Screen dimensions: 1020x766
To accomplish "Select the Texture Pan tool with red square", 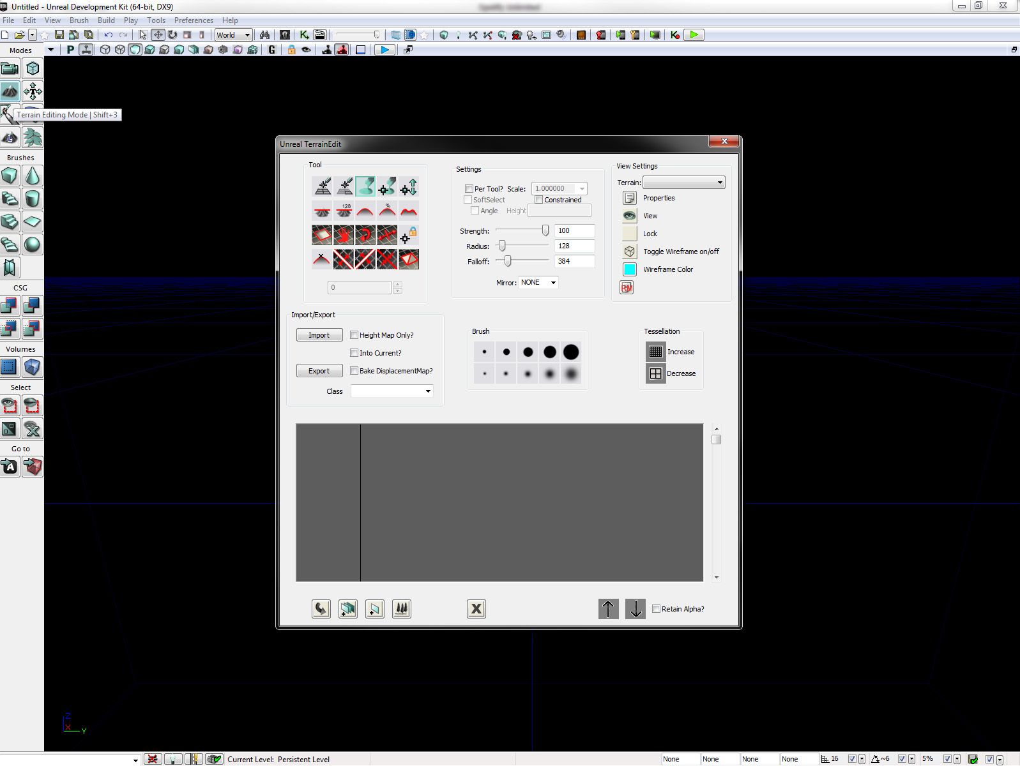I will pos(323,235).
